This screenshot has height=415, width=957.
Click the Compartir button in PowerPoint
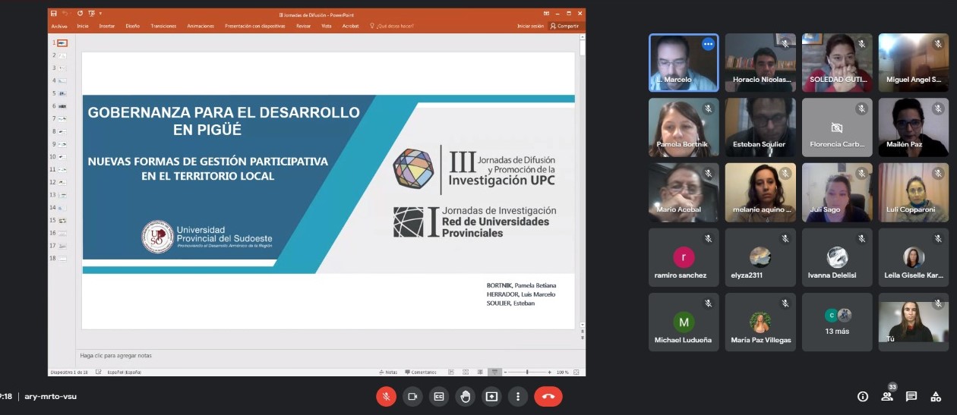pos(564,26)
